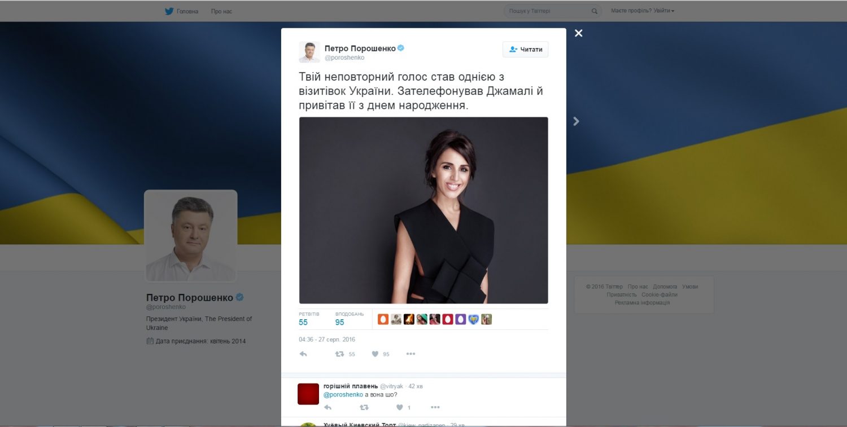This screenshot has width=847, height=427.
Task: Open the ретвітів 55 count link
Action: 309,319
